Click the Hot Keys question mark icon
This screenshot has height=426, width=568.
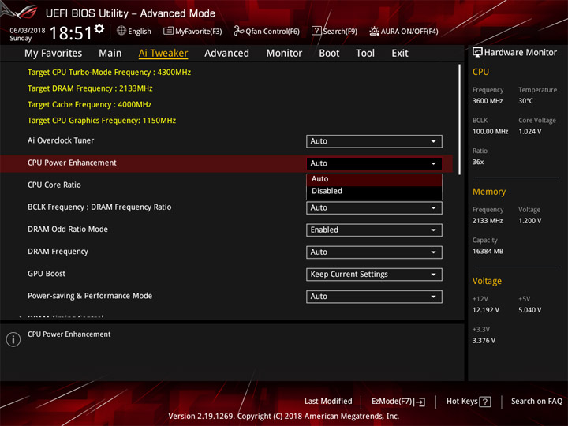tap(485, 402)
